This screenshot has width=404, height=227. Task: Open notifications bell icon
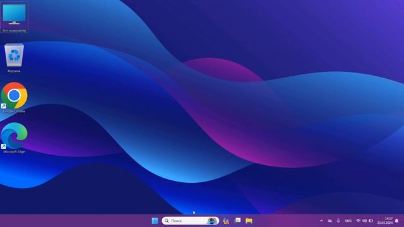click(397, 221)
